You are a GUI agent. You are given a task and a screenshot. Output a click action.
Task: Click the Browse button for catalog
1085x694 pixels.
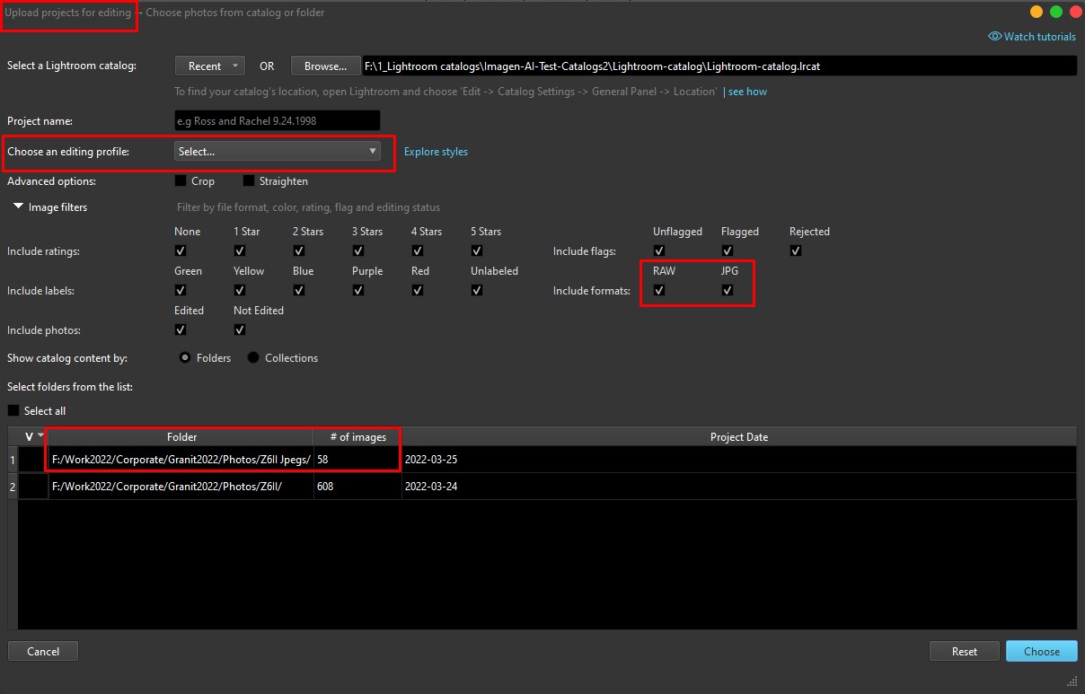coord(325,66)
